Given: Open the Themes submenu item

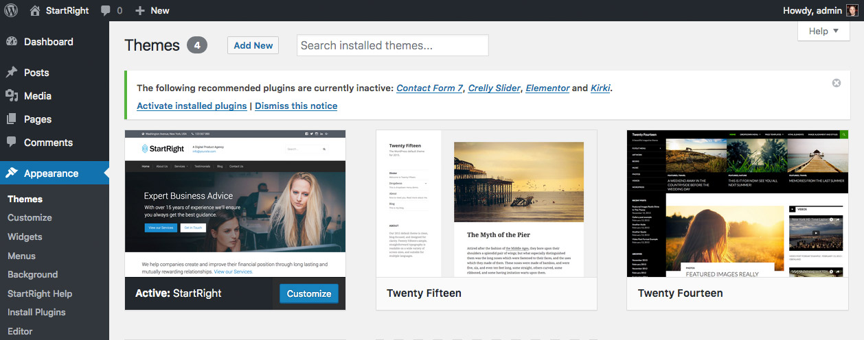Looking at the screenshot, I should click(x=25, y=199).
